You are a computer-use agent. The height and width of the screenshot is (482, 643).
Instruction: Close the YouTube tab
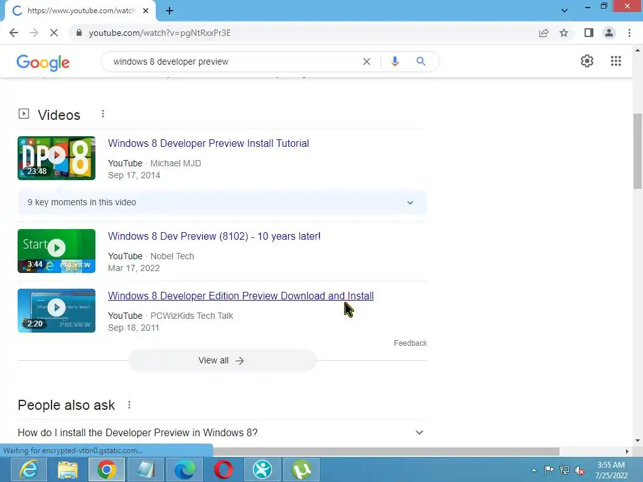click(146, 11)
